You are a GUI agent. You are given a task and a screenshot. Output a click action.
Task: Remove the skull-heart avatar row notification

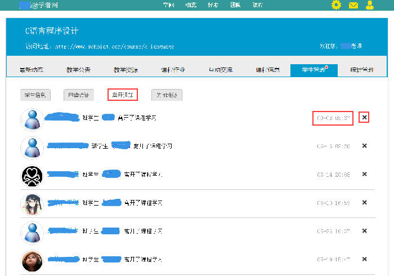tap(364, 174)
